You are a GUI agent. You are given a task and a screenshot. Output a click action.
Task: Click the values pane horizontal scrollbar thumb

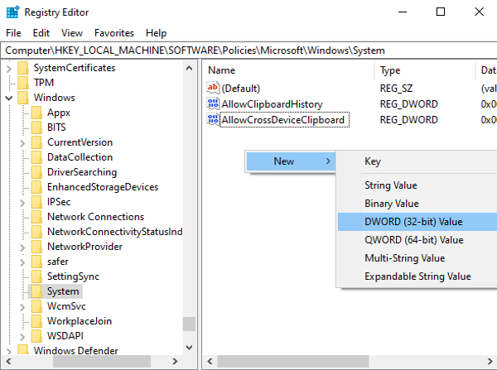click(293, 361)
